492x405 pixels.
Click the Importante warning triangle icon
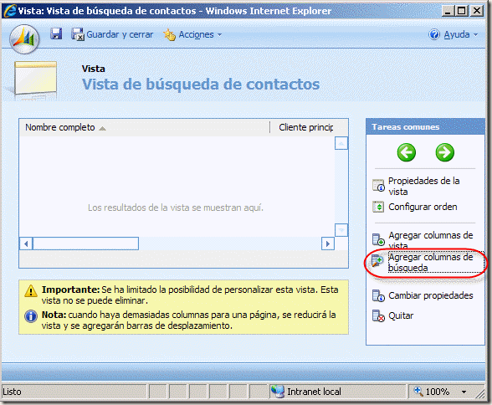(x=31, y=291)
